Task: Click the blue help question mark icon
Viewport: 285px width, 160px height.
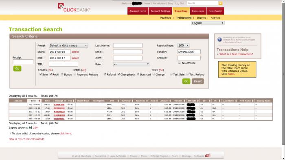Action: pos(219,39)
